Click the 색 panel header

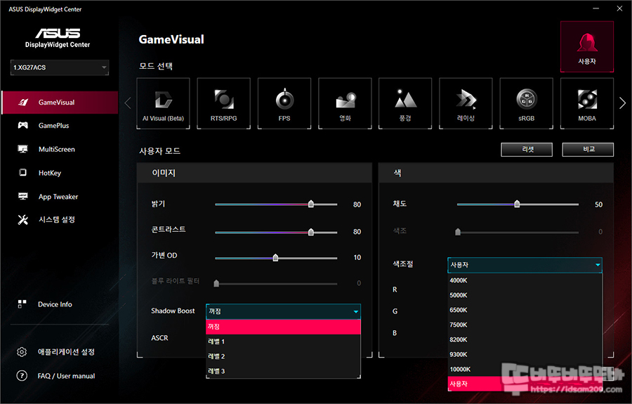496,173
